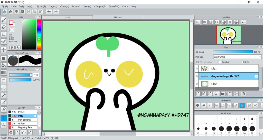Open the Pha trộn blend mode dropdown

click(x=237, y=57)
